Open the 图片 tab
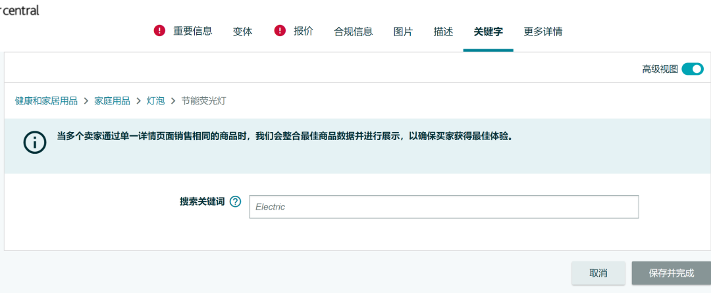The height and width of the screenshot is (293, 711). 403,31
